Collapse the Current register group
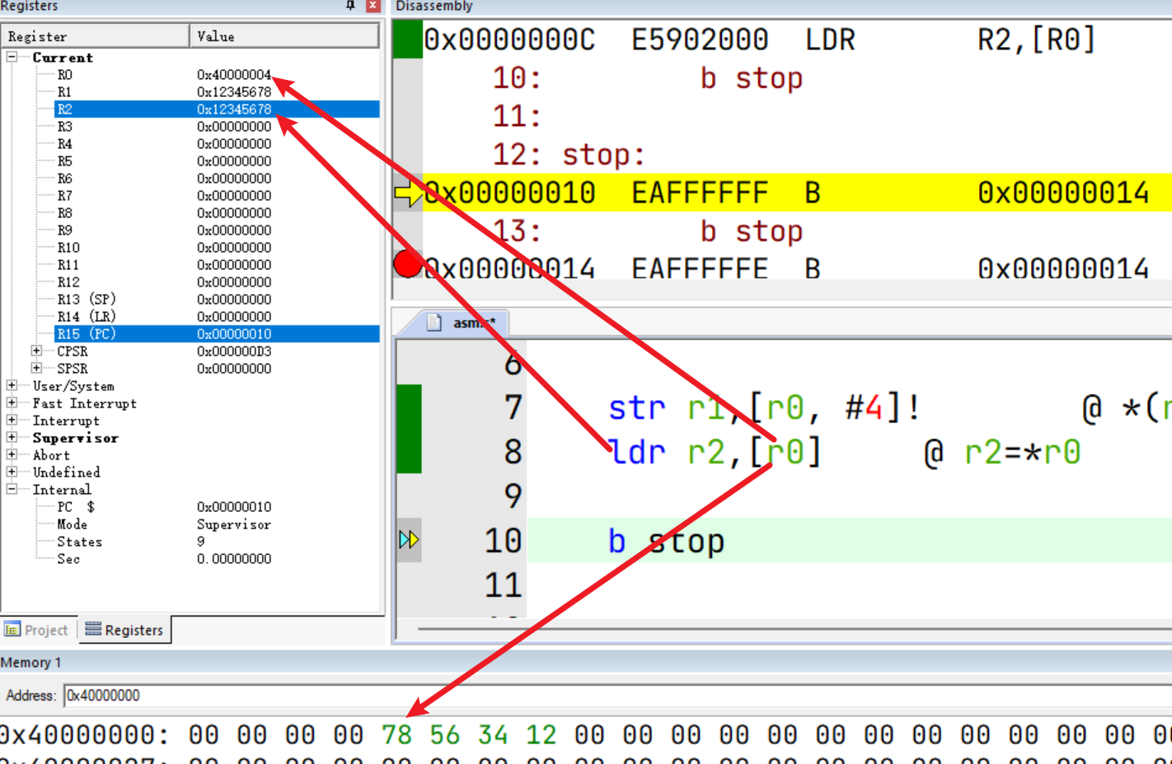This screenshot has width=1172, height=764. [x=12, y=57]
